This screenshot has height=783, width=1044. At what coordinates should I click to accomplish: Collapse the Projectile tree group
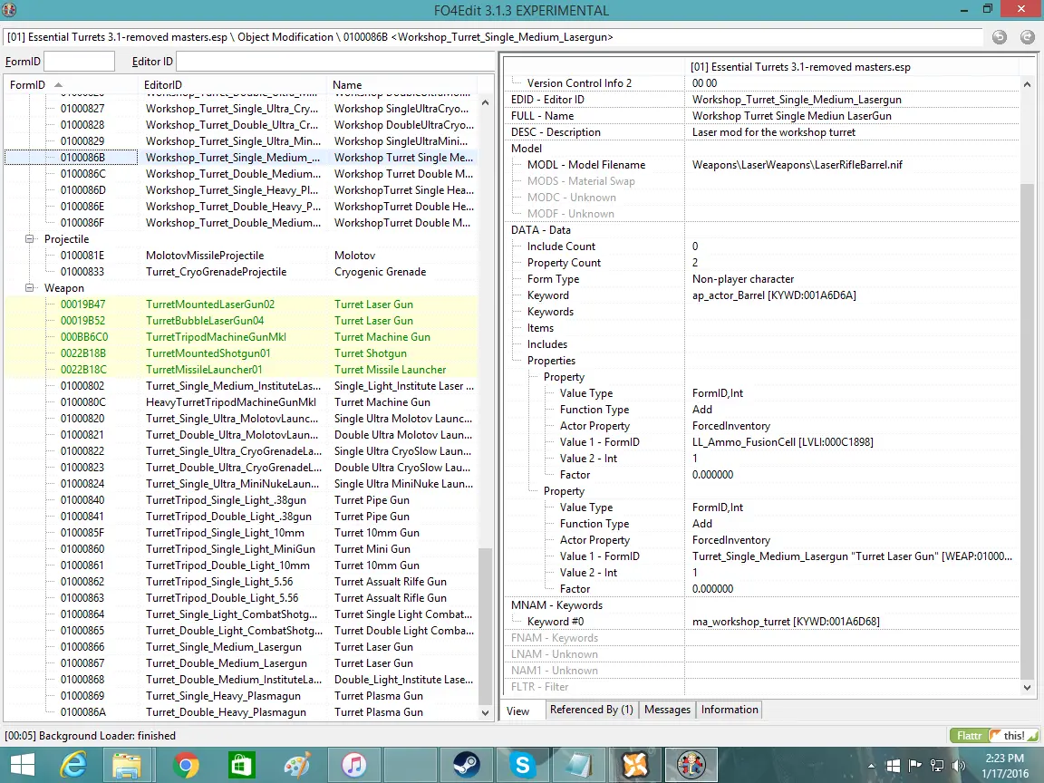click(x=29, y=238)
